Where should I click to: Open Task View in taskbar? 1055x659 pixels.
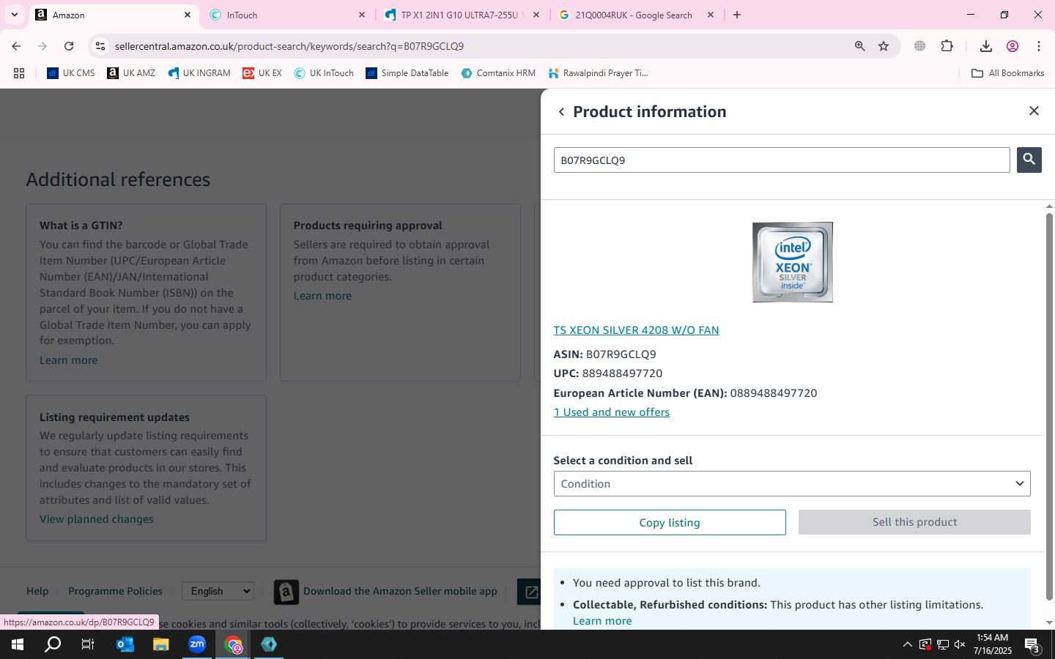pyautogui.click(x=88, y=644)
